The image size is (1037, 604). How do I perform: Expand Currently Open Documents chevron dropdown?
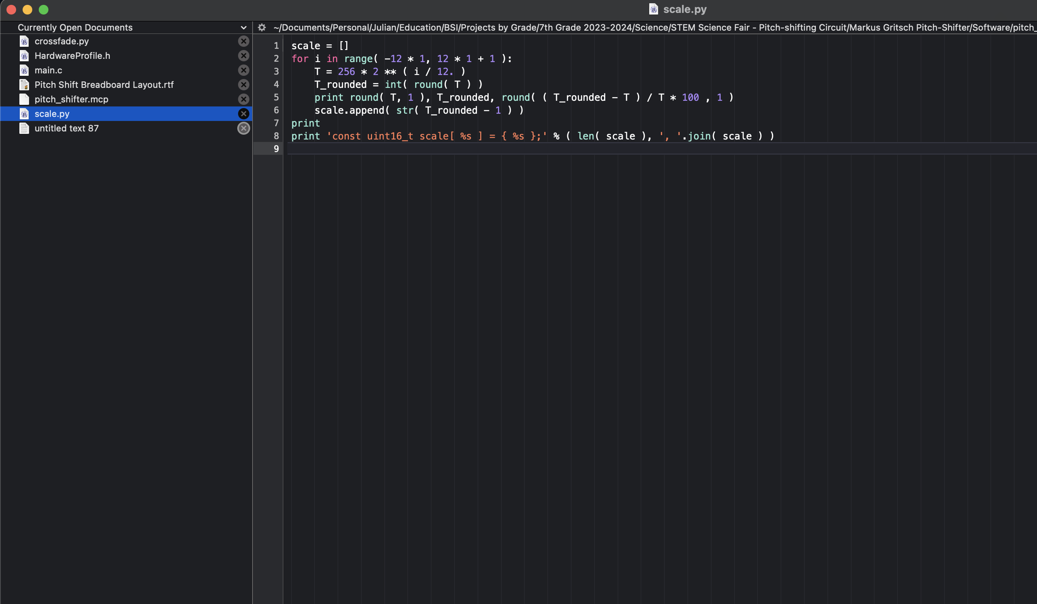pos(244,27)
